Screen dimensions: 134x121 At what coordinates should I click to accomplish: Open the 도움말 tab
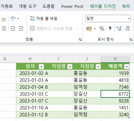pos(48,6)
